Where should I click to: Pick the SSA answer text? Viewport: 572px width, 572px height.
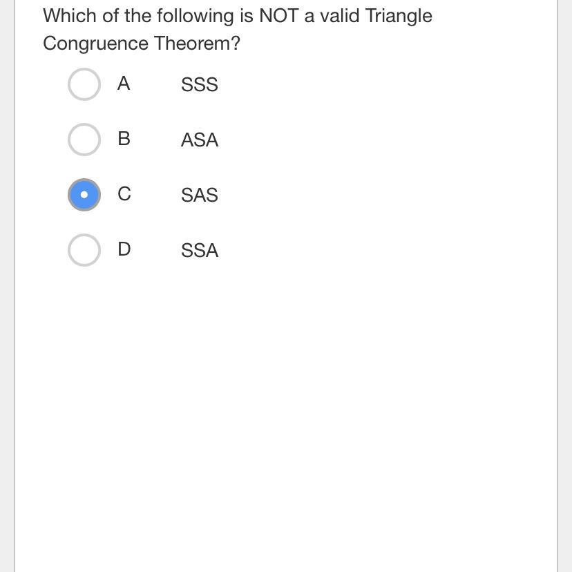click(200, 250)
